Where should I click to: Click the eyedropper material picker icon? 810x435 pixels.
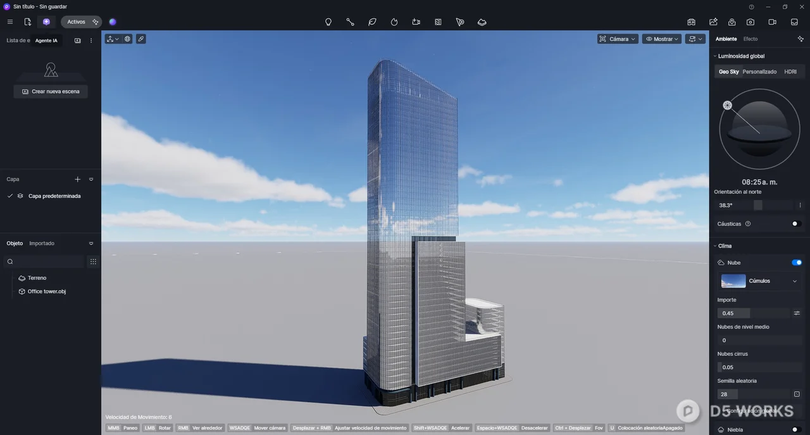(140, 39)
